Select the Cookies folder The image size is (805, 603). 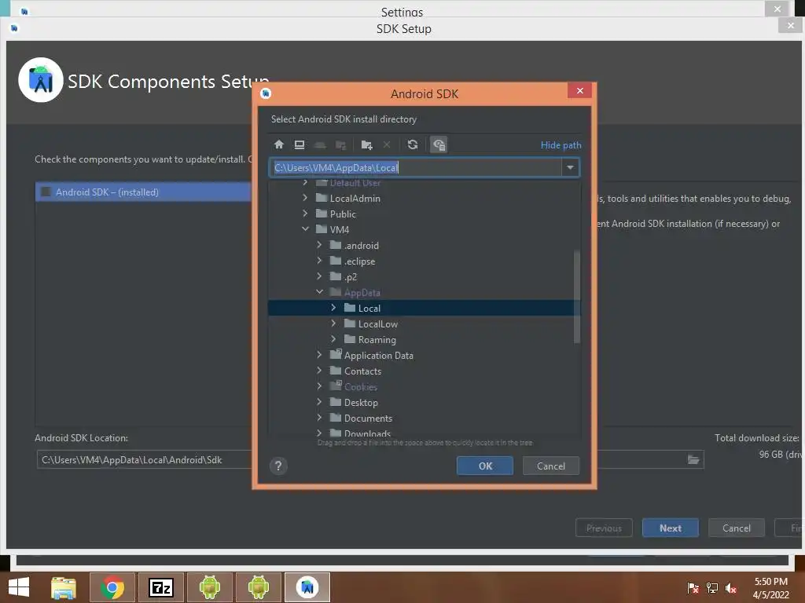360,386
